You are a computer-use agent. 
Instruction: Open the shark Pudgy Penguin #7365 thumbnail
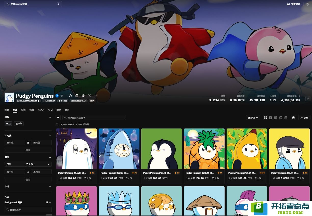(119, 149)
